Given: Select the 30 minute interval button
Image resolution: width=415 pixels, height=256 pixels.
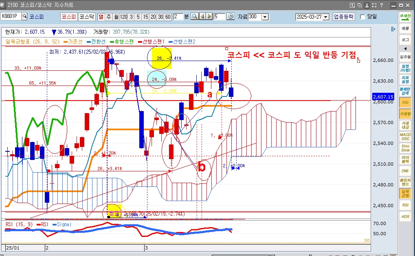Looking at the screenshot, I should 160,17.
